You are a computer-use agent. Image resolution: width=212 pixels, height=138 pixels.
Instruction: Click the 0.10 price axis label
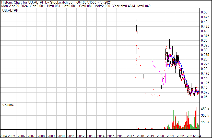coord(204,88)
